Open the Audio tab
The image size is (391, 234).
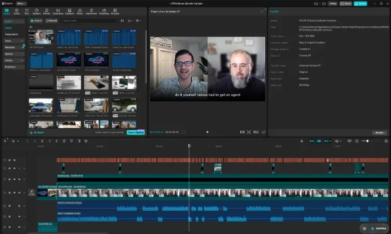coord(17,11)
